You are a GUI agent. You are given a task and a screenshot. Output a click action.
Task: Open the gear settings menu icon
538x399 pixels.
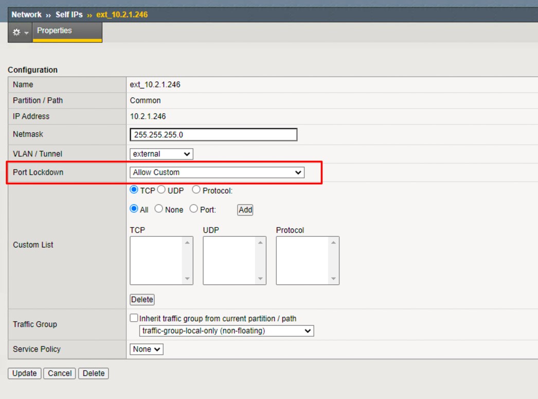[20, 32]
